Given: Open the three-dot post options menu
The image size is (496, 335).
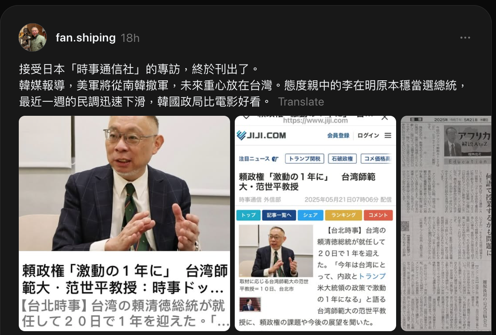Looking at the screenshot, I should pos(465,38).
